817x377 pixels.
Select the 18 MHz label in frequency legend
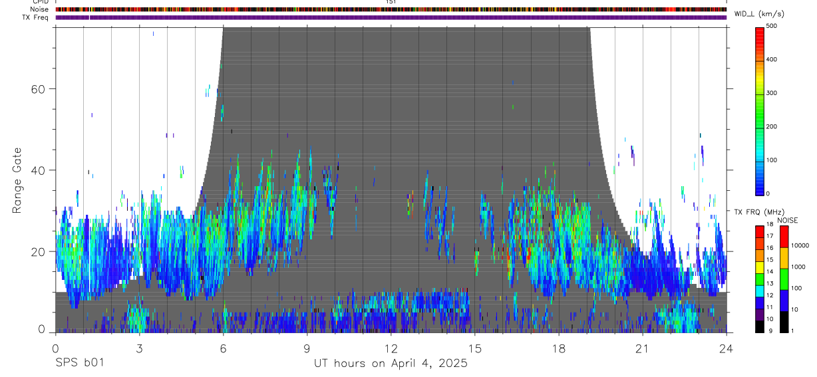coord(770,224)
